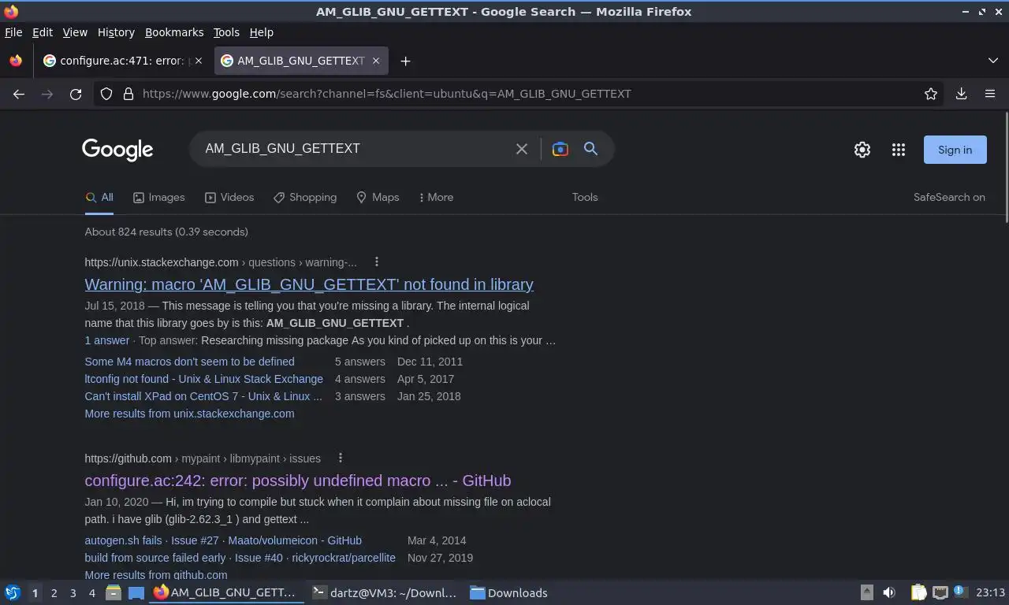
Task: Expand the More search categories
Action: (436, 198)
